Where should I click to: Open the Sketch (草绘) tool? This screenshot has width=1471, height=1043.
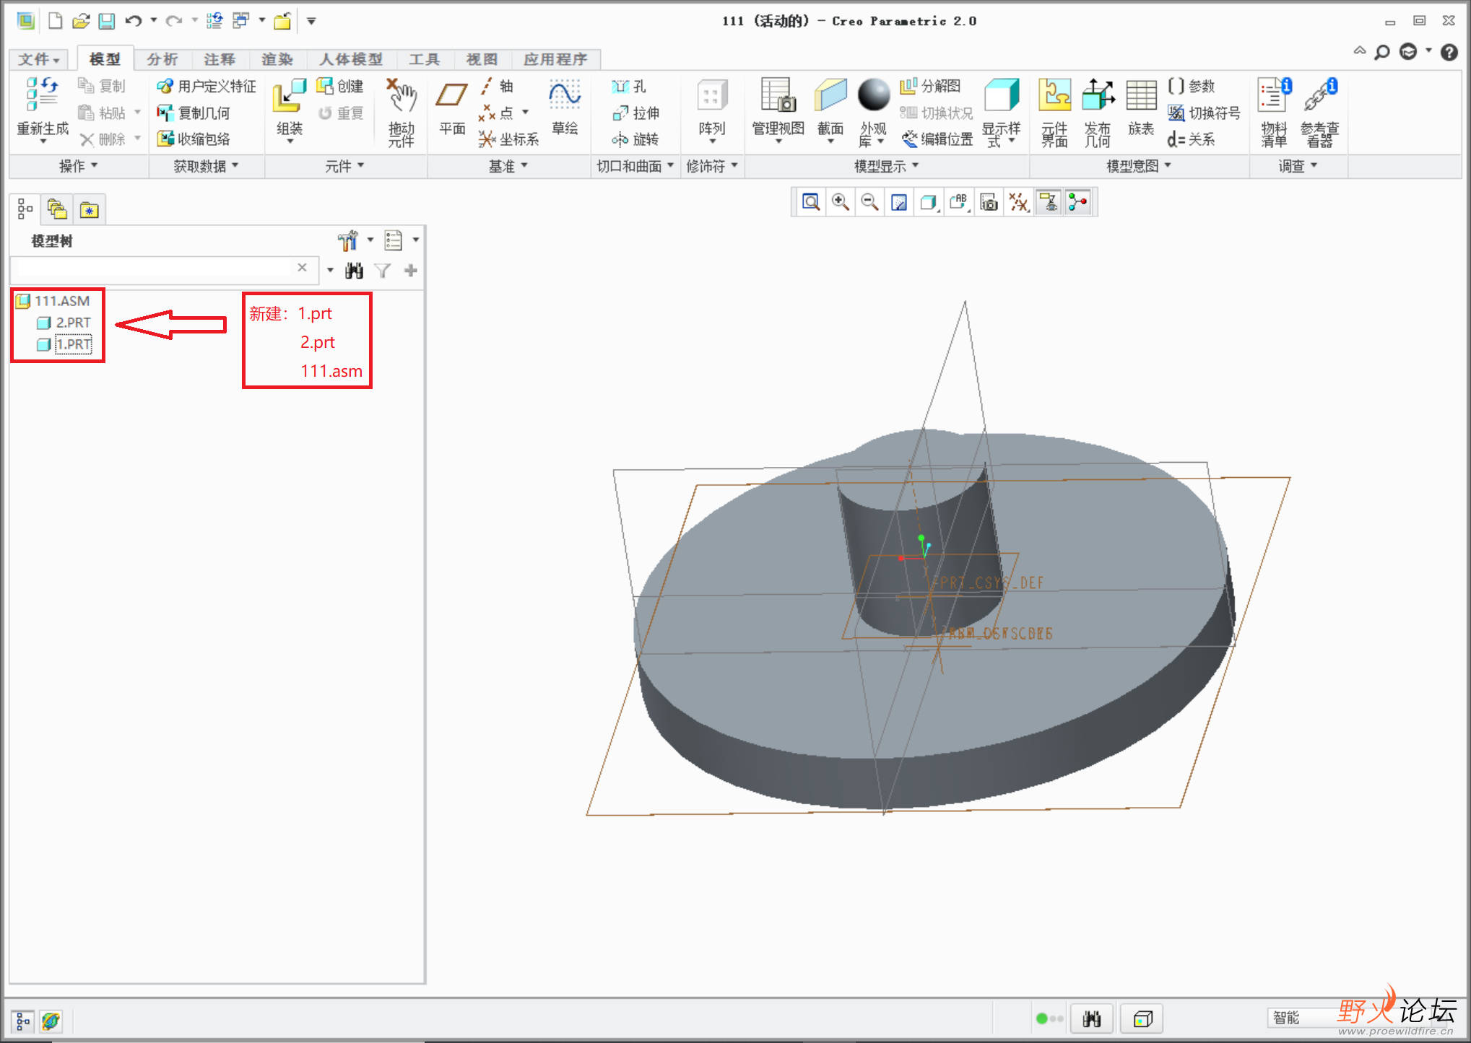(565, 96)
